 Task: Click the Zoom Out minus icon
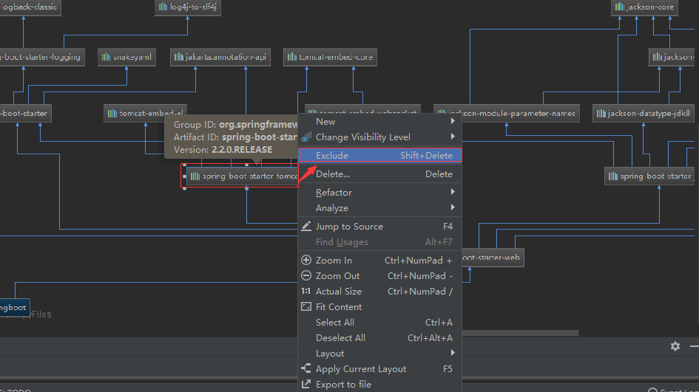click(x=306, y=275)
